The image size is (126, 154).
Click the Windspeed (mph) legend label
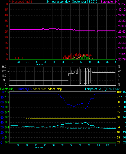point(21,2)
